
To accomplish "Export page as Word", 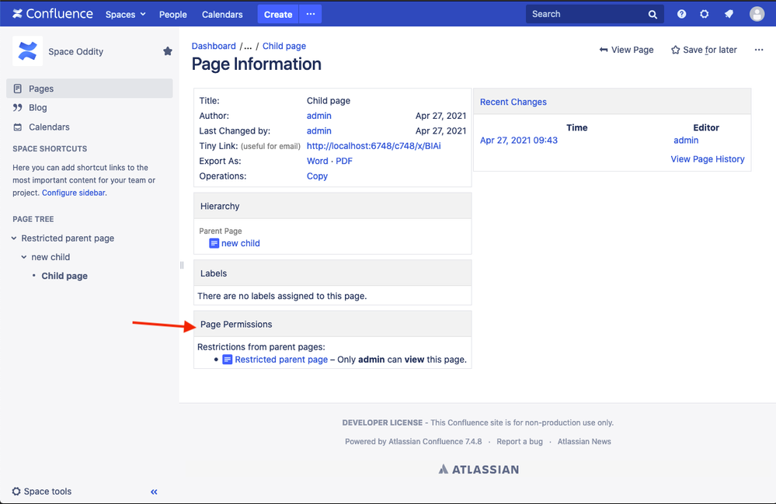I will (x=317, y=161).
